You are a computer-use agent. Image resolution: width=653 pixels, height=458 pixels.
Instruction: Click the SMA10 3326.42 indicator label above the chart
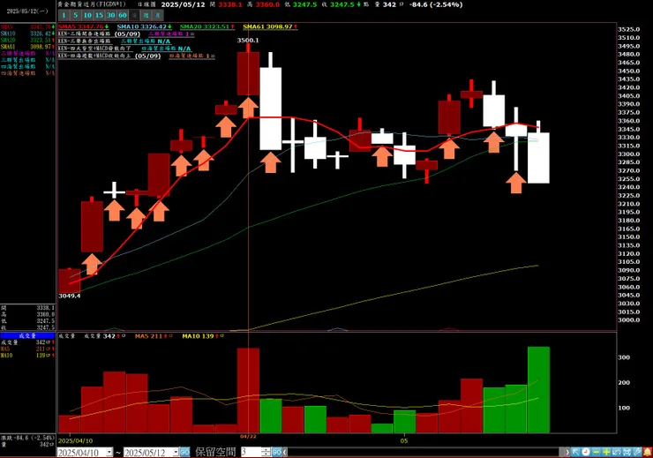145,26
